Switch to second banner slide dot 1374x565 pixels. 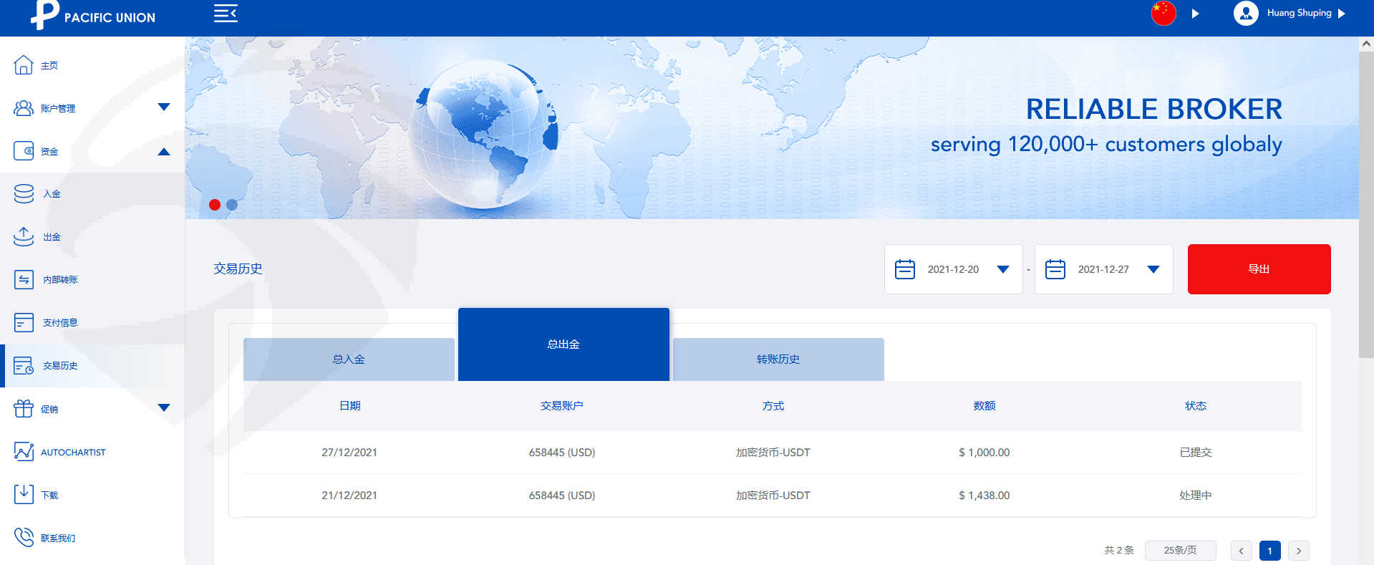click(232, 205)
